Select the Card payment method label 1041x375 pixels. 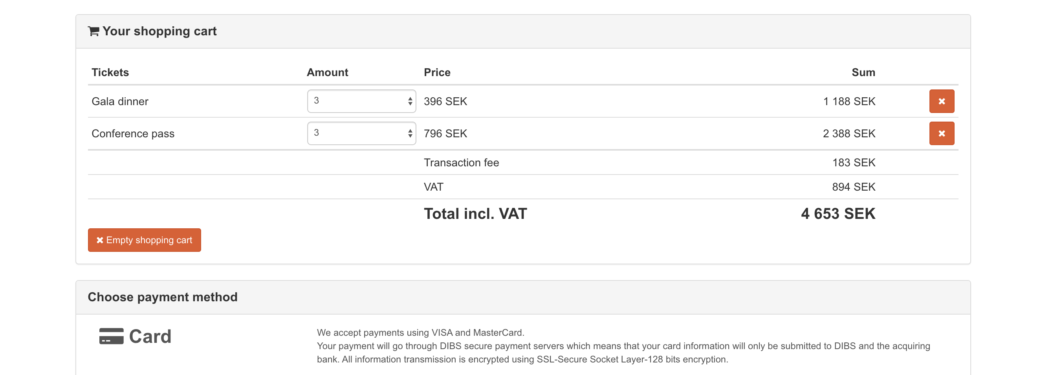coord(150,336)
